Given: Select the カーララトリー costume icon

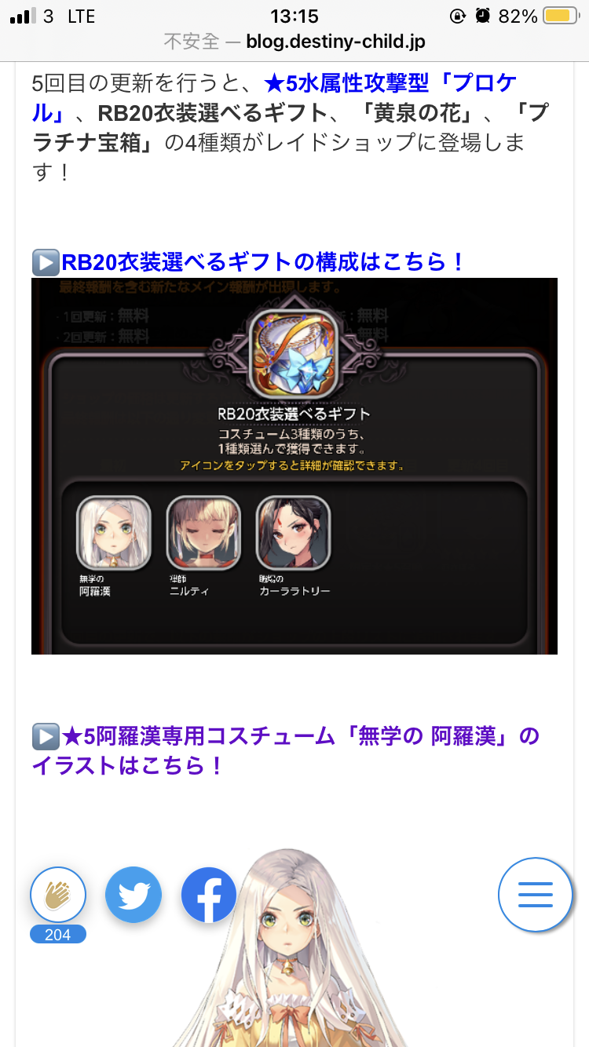Looking at the screenshot, I should (294, 534).
